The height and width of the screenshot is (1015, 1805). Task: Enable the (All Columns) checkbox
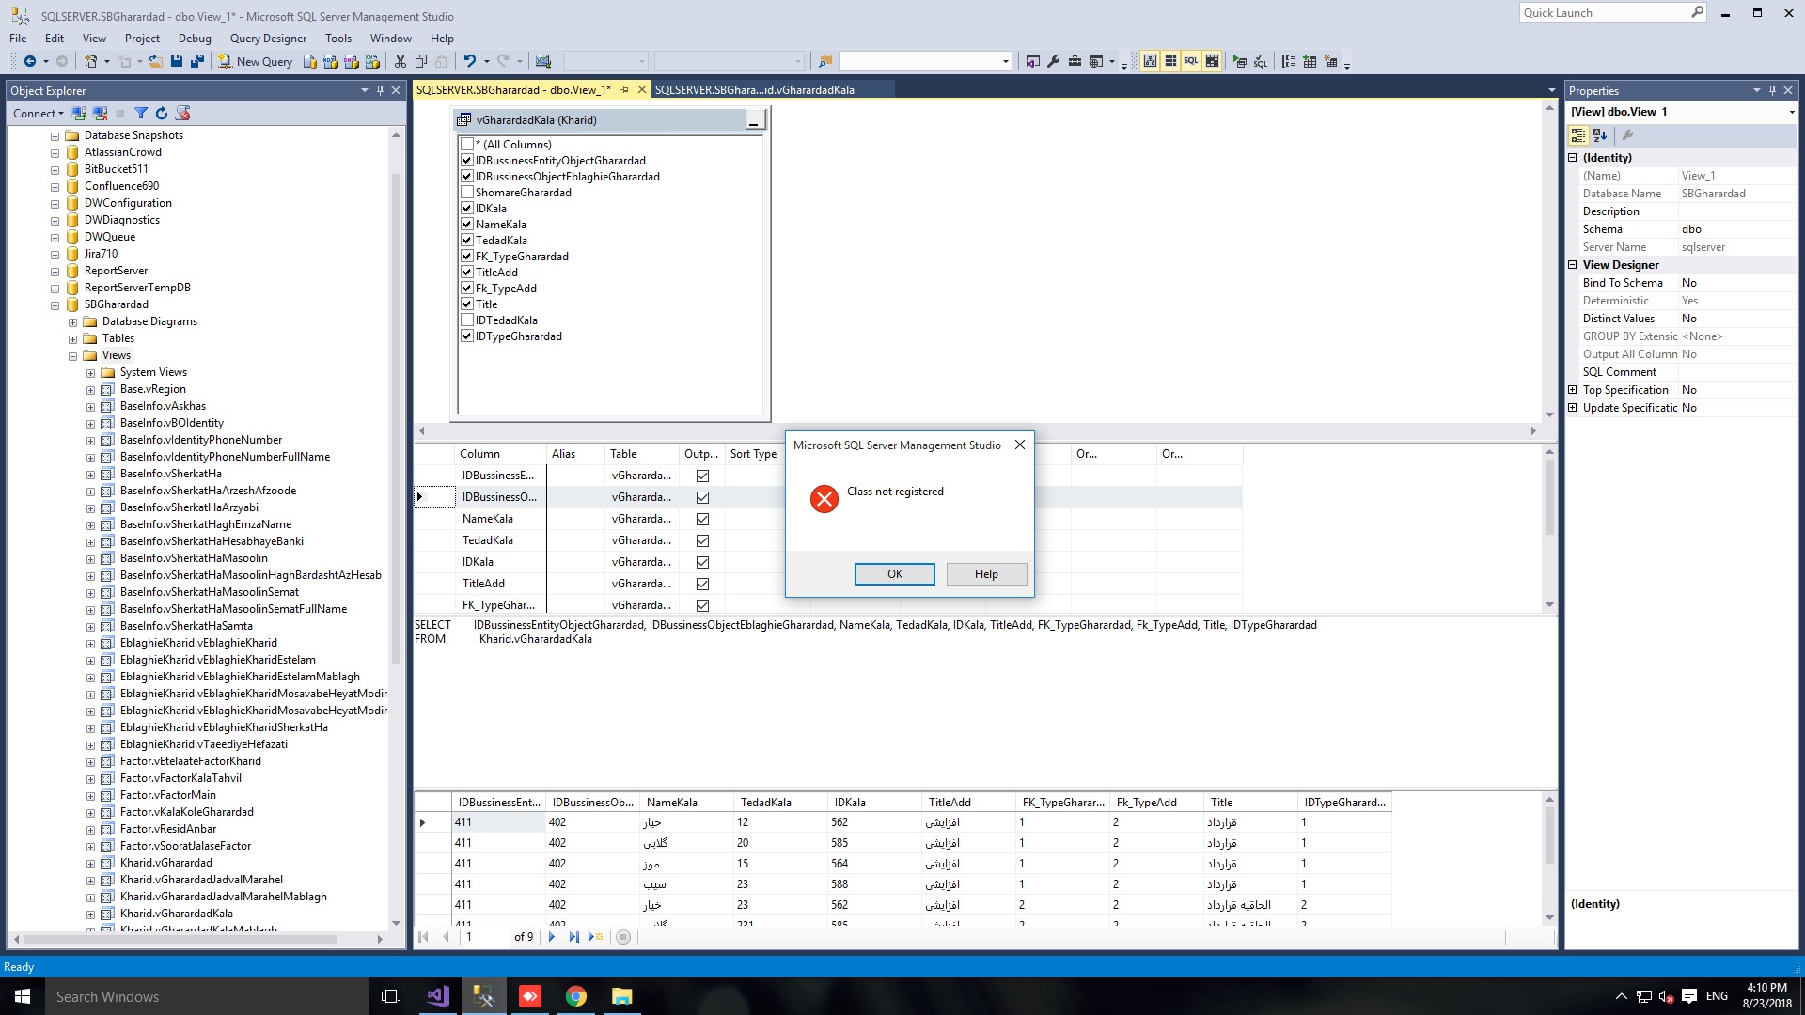pyautogui.click(x=467, y=145)
